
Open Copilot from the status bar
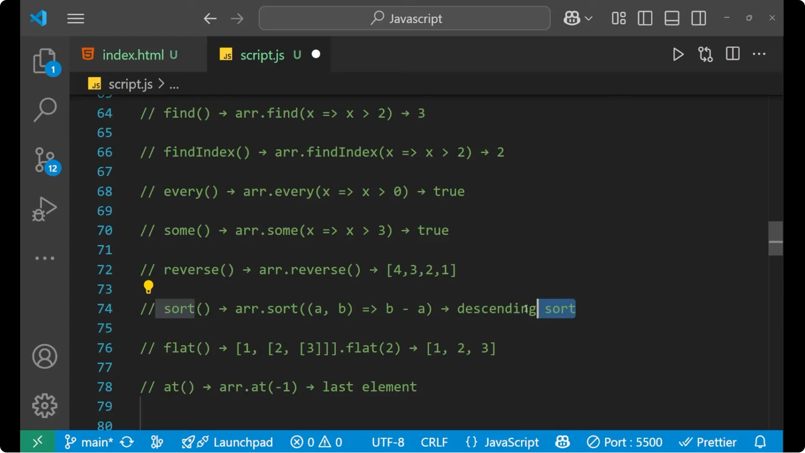(562, 442)
